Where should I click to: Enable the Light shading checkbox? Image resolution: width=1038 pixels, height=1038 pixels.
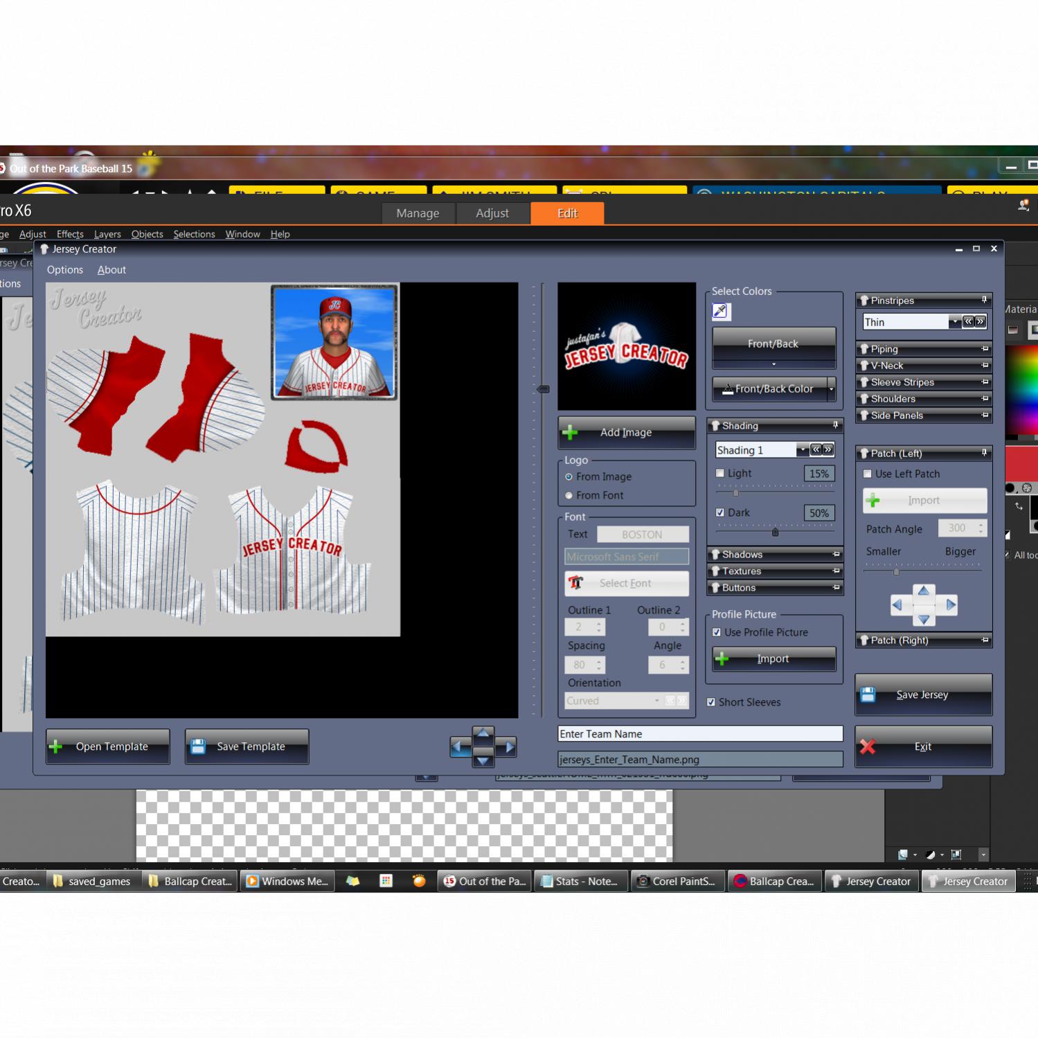720,474
